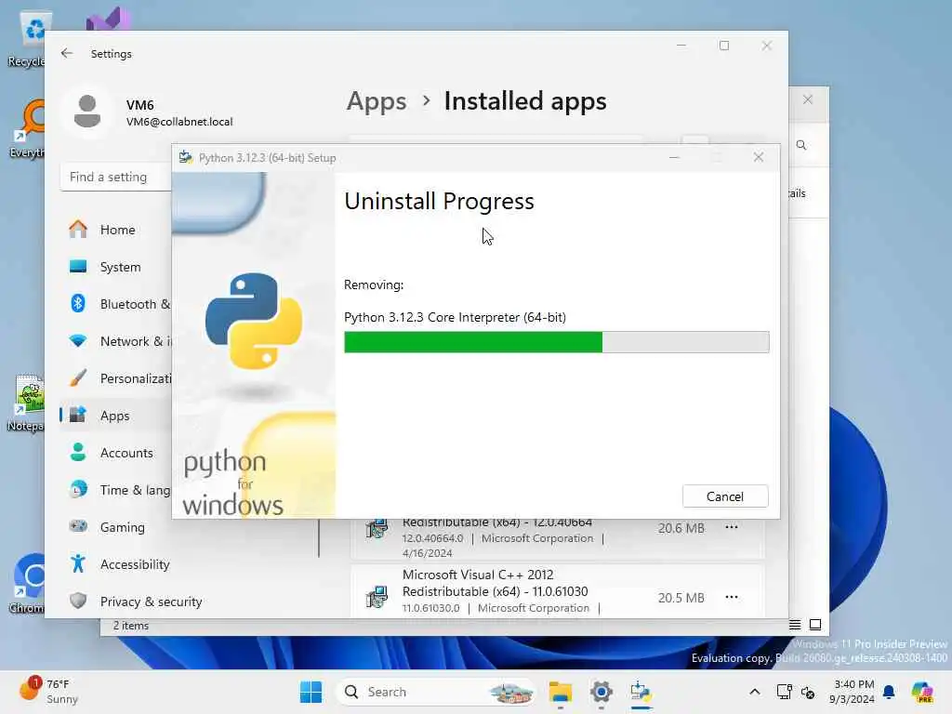The height and width of the screenshot is (714, 952).
Task: Click the Accessibility figure icon
Action: pos(78,563)
